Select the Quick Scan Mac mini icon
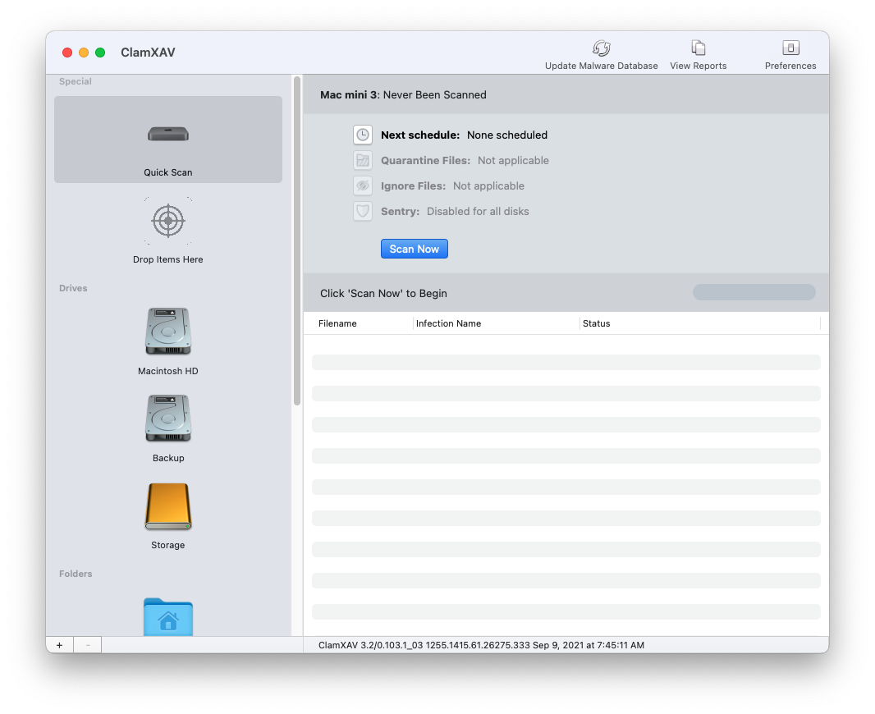Viewport: 875px width, 714px height. pos(168,133)
